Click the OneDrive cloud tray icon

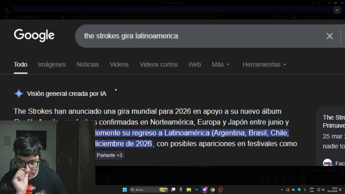tap(293, 190)
